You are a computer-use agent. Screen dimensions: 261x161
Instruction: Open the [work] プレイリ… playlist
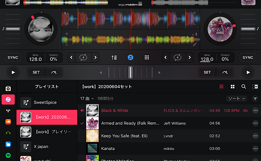coord(47,132)
